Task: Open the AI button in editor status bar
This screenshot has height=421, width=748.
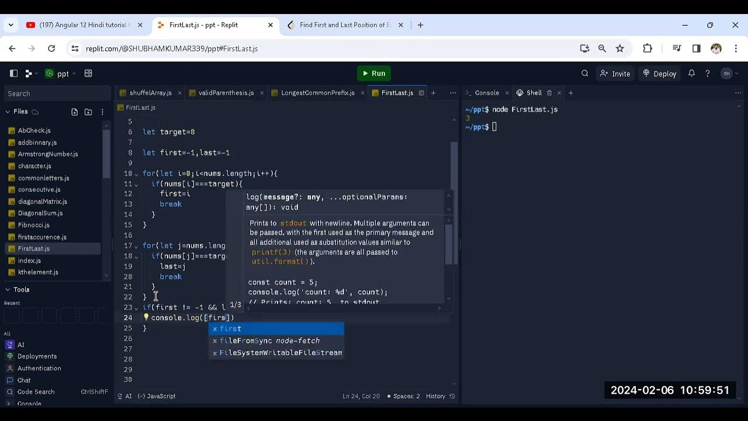Action: point(125,396)
